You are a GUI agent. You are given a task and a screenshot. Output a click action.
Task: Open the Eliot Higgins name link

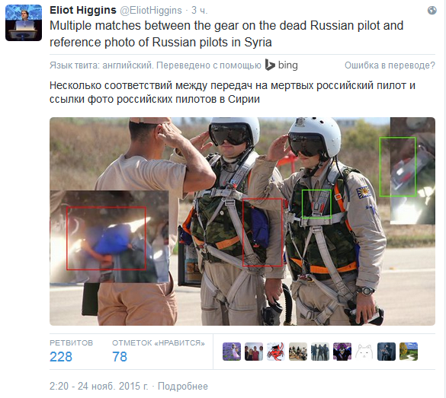pyautogui.click(x=83, y=10)
